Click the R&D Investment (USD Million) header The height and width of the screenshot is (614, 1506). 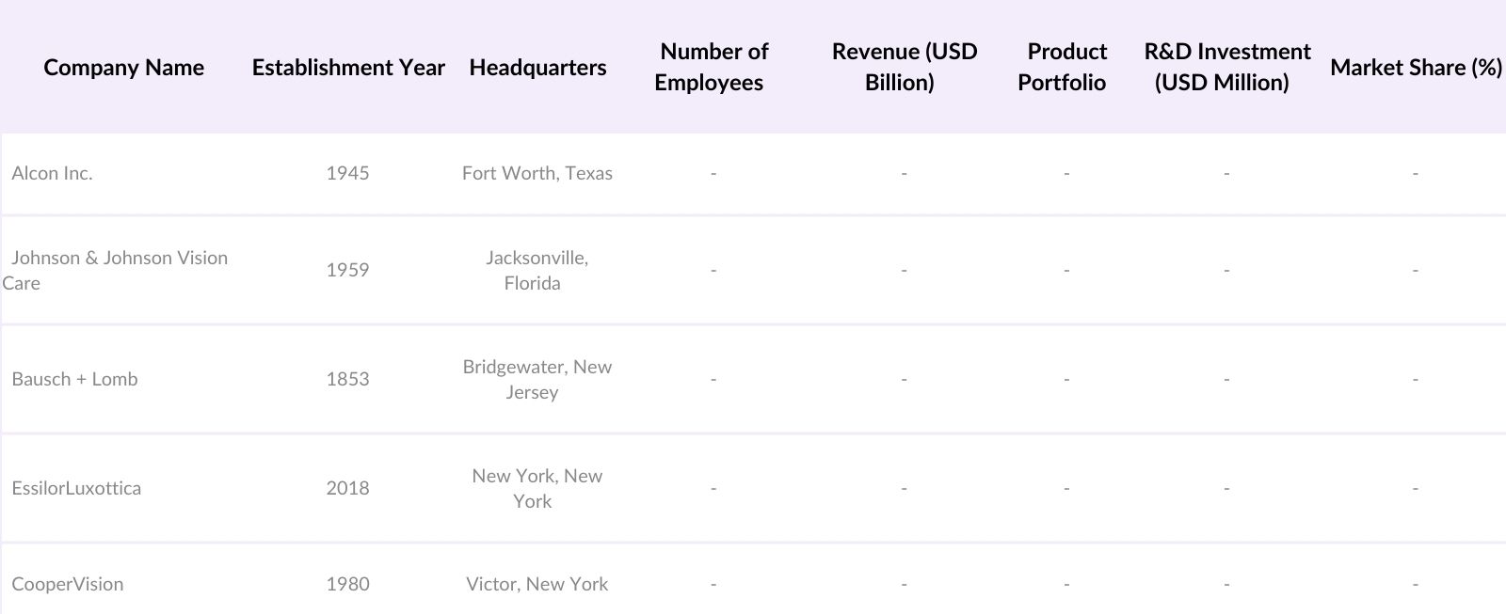pyautogui.click(x=1226, y=67)
